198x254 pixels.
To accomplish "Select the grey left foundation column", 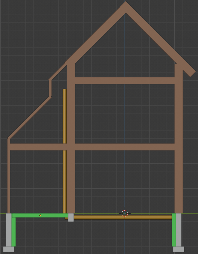I will point(9,230).
